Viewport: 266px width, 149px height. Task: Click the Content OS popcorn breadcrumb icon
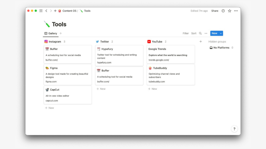tap(60, 11)
